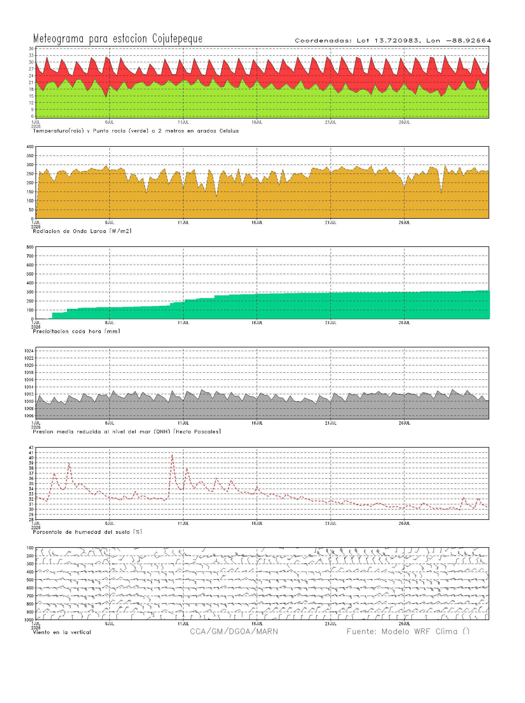Click the Viento en la vertical caption
Screen dimensions: 525x703
pyautogui.click(x=62, y=632)
